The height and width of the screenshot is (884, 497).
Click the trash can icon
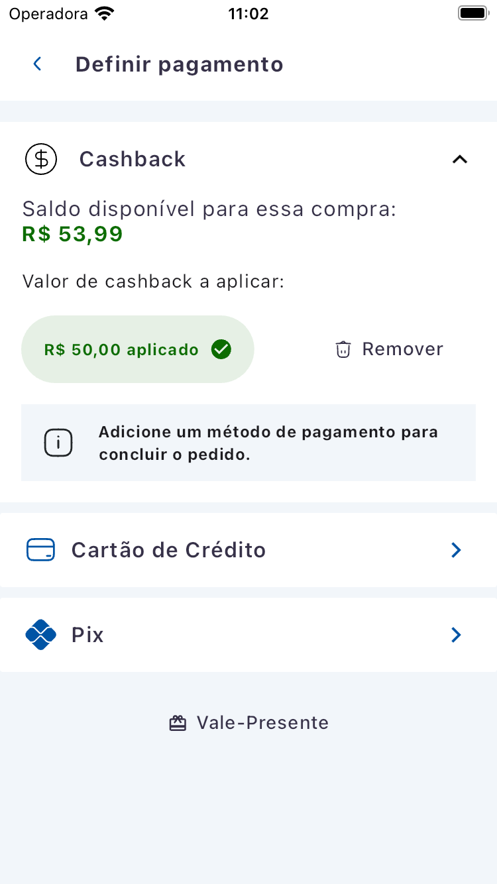tap(343, 349)
